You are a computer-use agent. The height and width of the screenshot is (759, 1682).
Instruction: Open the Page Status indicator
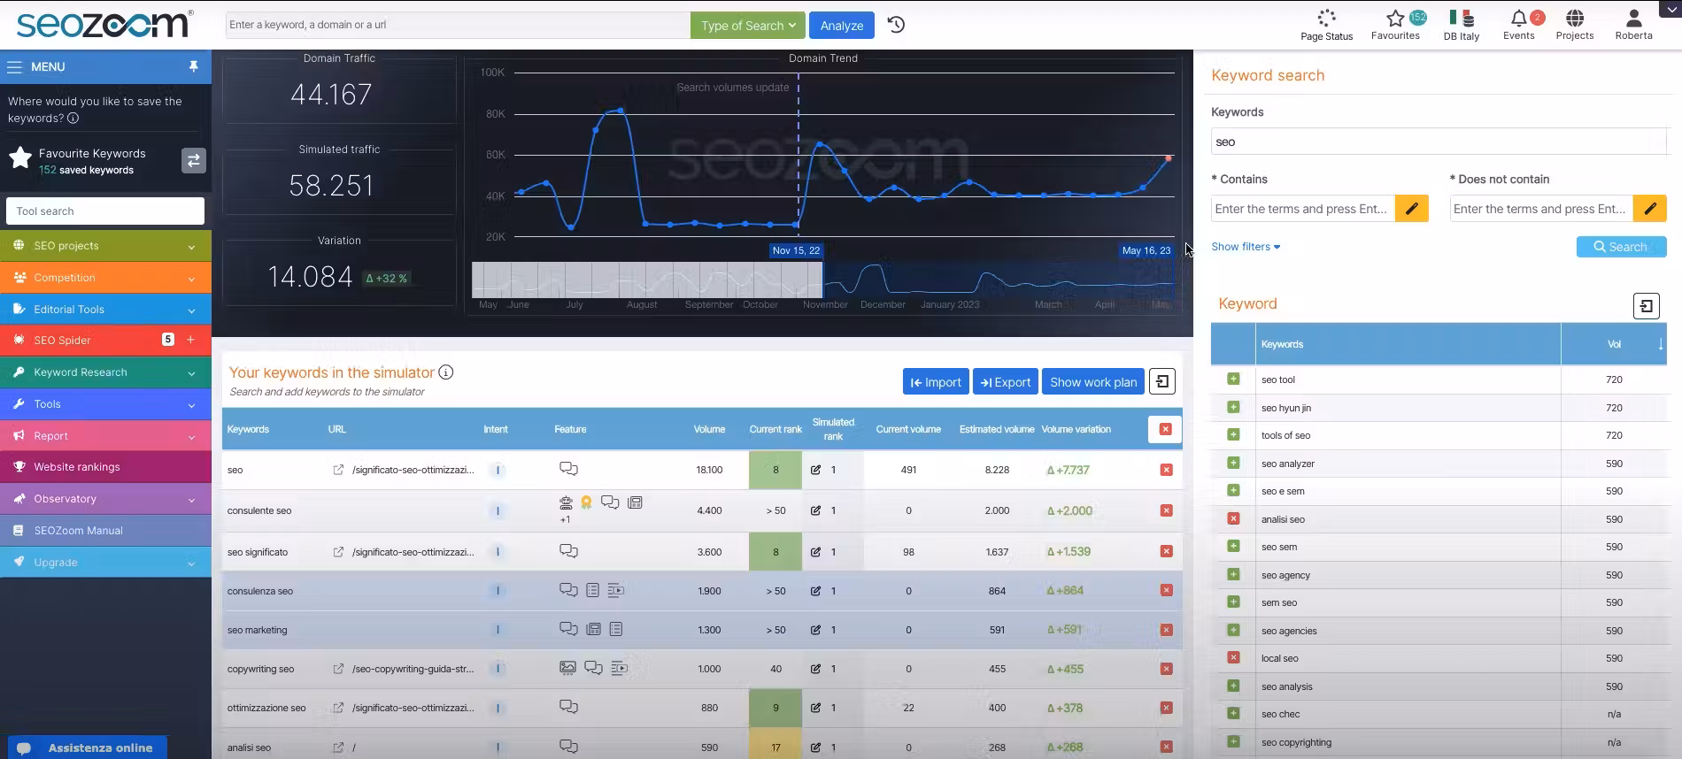(1326, 25)
